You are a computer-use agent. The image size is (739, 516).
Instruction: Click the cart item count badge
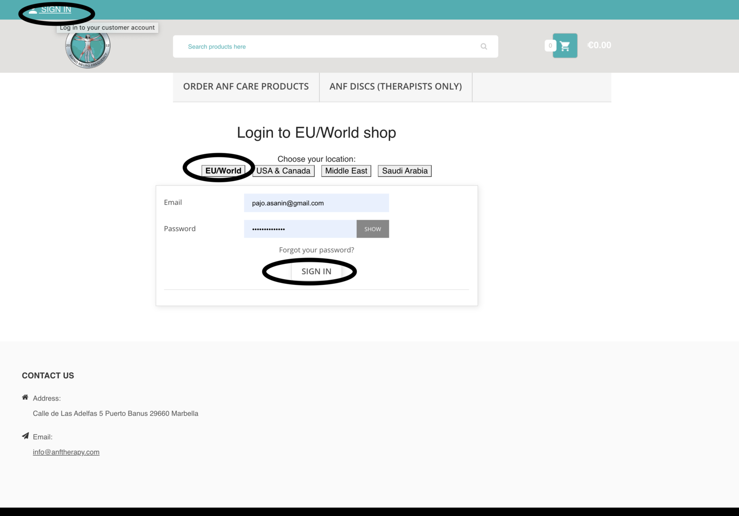550,46
